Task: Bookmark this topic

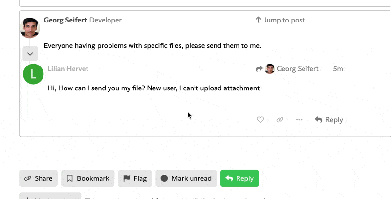Action: click(88, 178)
